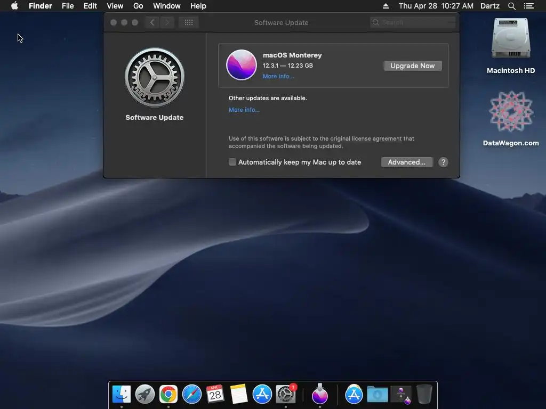Open the Help menu

click(x=198, y=6)
